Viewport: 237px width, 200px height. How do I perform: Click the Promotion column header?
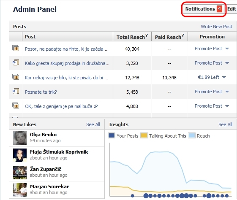(x=212, y=37)
